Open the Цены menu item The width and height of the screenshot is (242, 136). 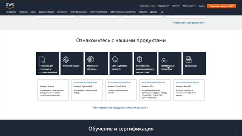pos(33,12)
